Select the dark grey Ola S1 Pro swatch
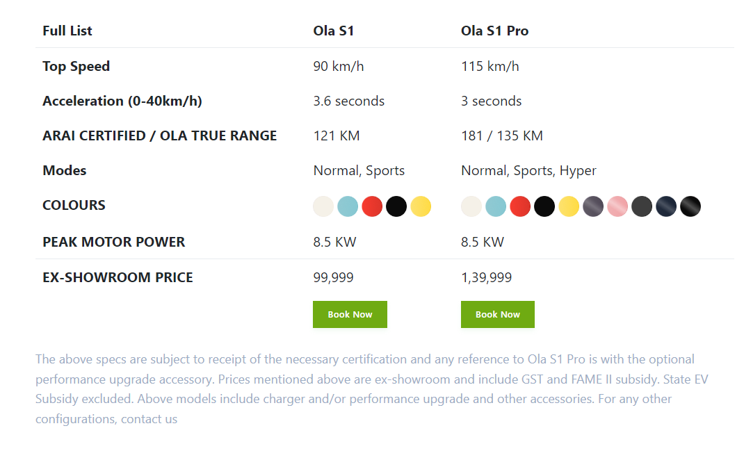Viewport: 744px width, 451px height. tap(642, 206)
